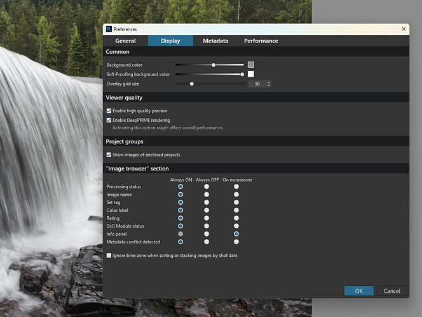Open the Metadata tab
Image resolution: width=422 pixels, height=317 pixels.
pos(215,41)
